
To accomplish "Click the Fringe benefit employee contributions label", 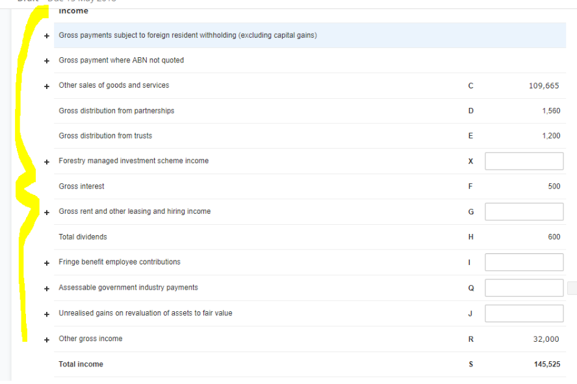I will pos(120,262).
